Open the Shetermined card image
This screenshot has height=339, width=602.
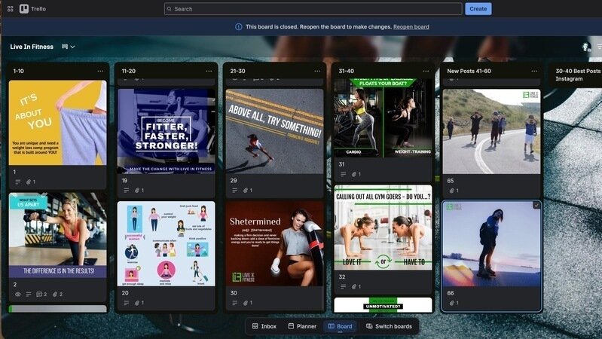[274, 244]
